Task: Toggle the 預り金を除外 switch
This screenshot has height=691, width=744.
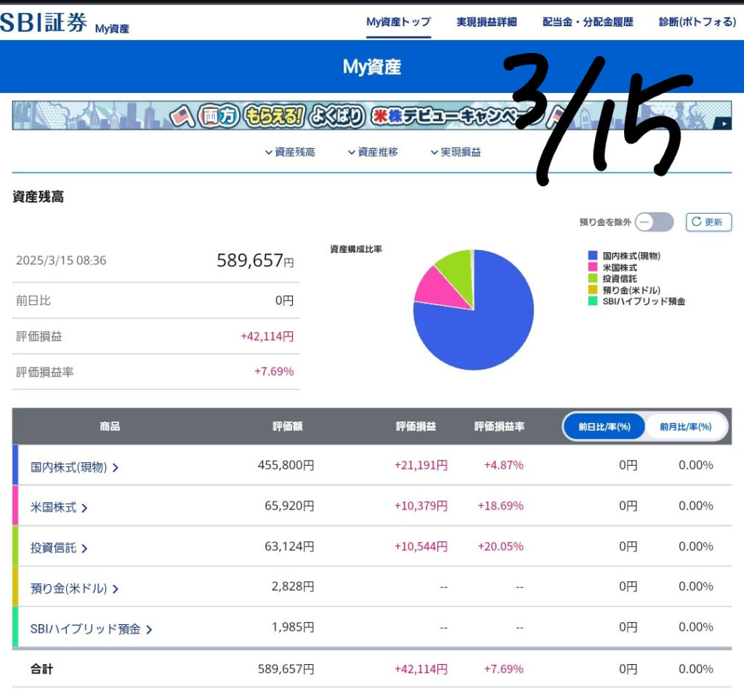Action: click(654, 222)
